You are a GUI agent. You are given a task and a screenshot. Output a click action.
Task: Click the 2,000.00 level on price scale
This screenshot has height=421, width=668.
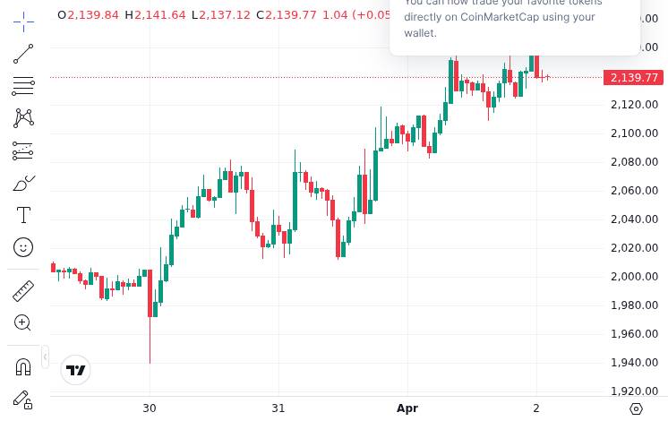coord(634,277)
